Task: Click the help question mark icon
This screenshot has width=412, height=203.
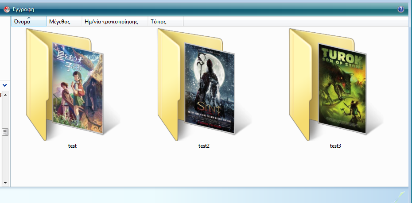Action: [400, 10]
